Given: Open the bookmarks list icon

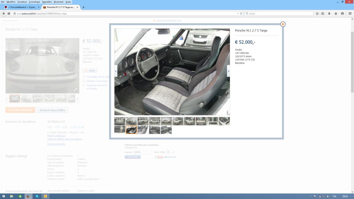Looking at the screenshot, I should pyautogui.click(x=323, y=13).
